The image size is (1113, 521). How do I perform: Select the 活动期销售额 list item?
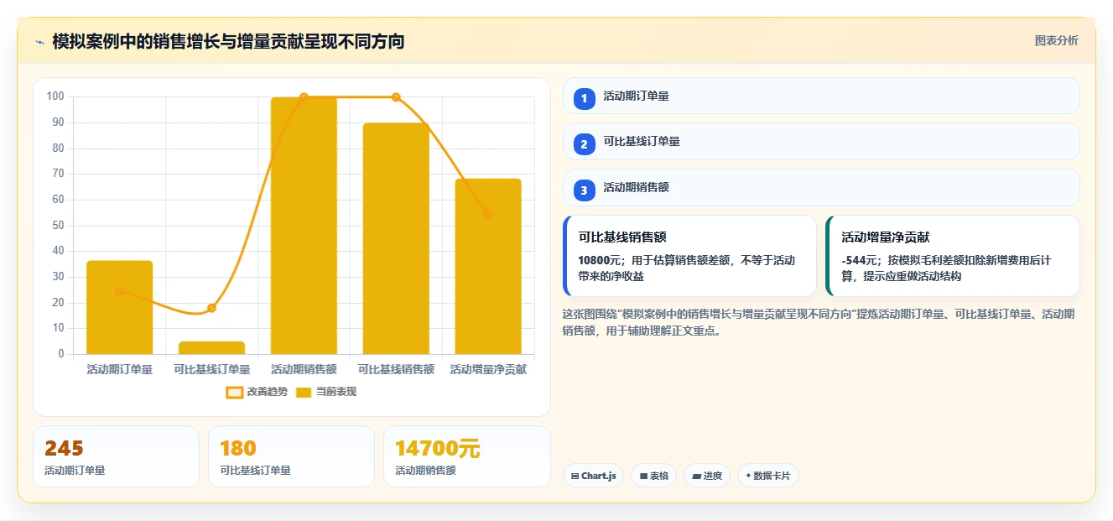pos(821,188)
